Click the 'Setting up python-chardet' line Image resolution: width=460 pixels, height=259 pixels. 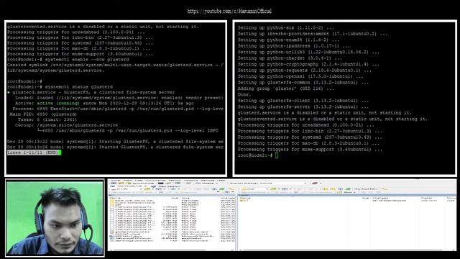click(290, 58)
